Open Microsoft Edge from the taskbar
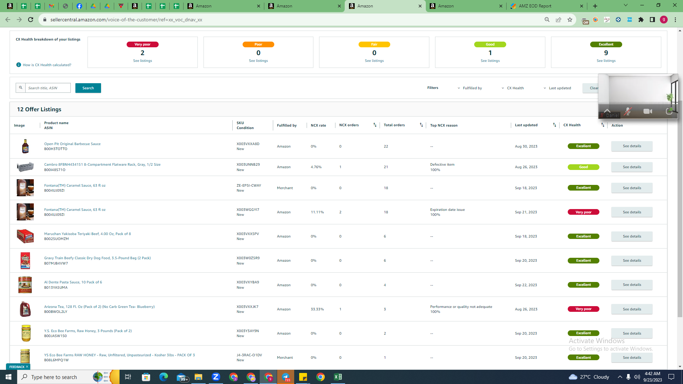 pyautogui.click(x=164, y=377)
